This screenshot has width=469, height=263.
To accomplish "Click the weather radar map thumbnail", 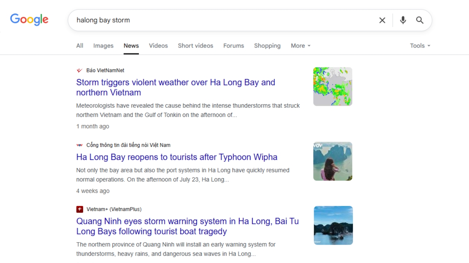I will point(332,87).
